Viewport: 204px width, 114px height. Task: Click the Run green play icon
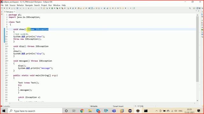[52, 8]
